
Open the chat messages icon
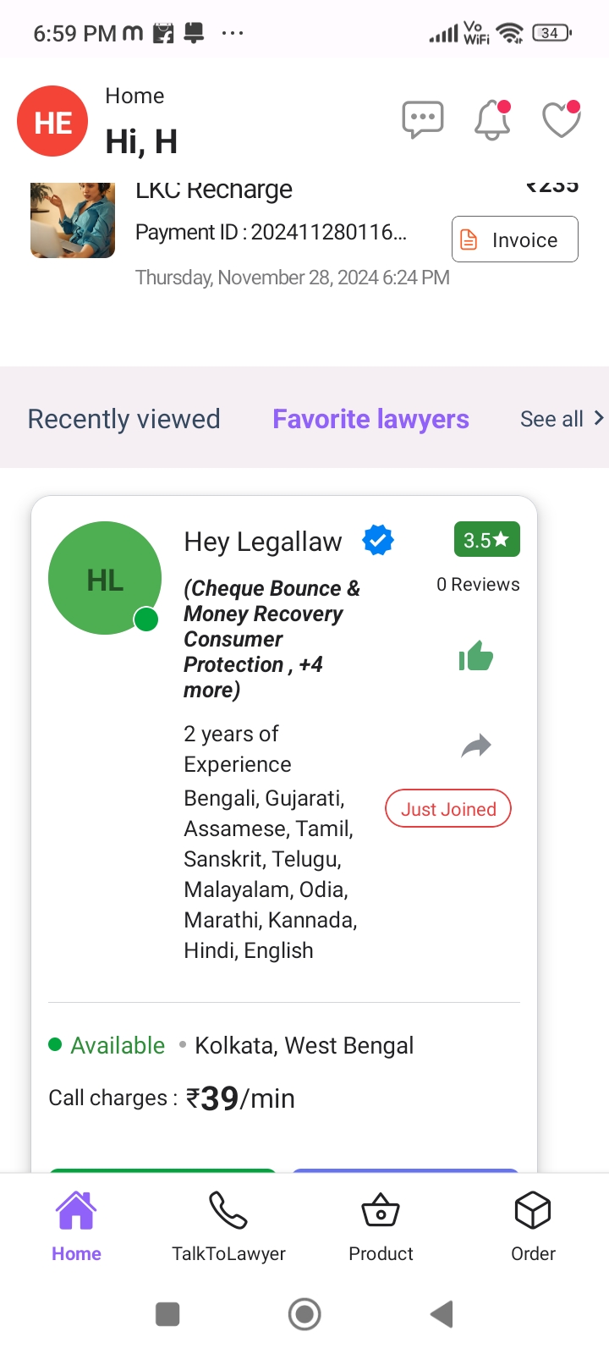(x=422, y=119)
